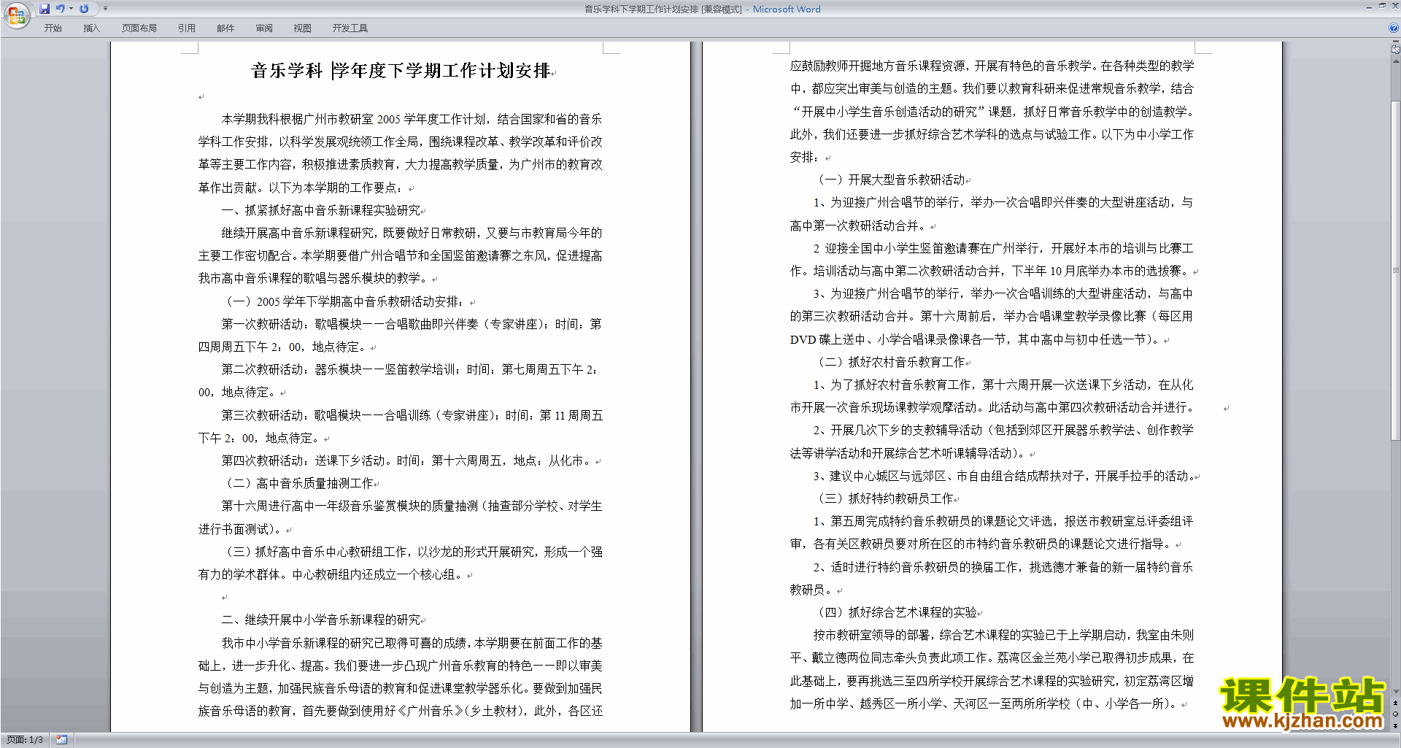Click the 页面: 1/3 status bar indicator
This screenshot has height=748, width=1401.
tap(25, 740)
